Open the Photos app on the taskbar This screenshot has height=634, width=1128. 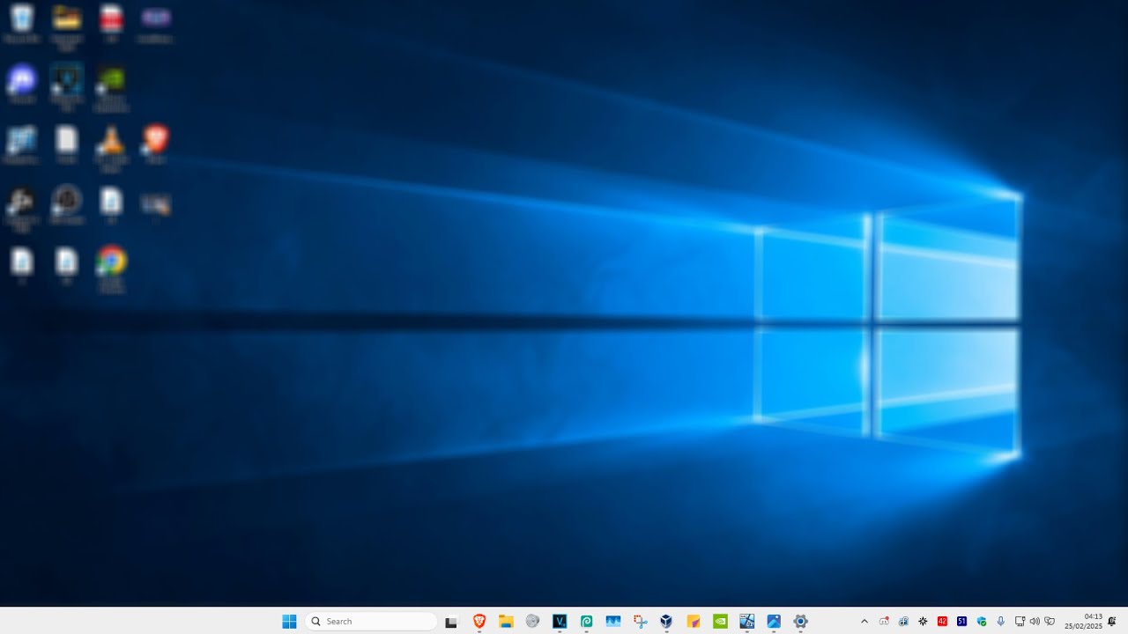point(774,622)
